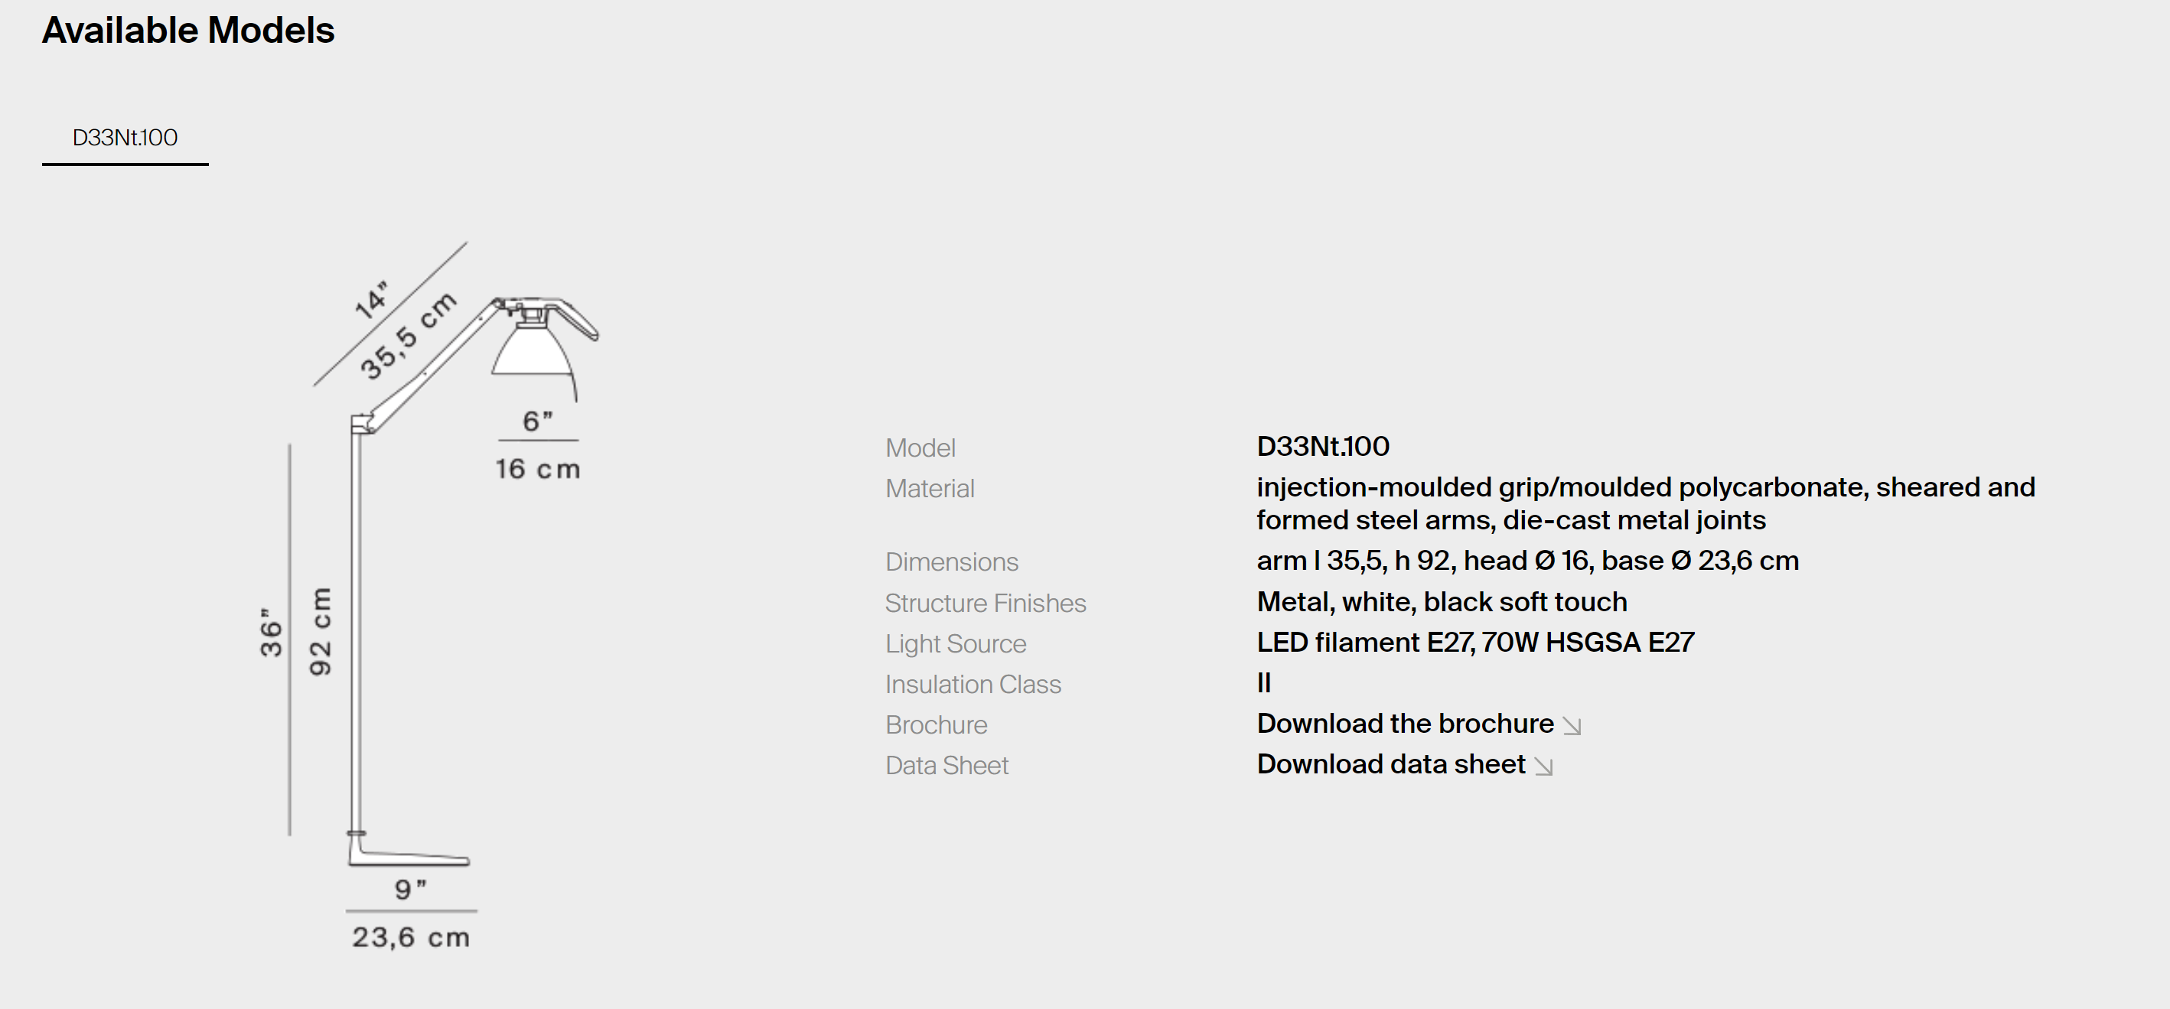Click the Download the brochure link
The image size is (2170, 1009).
point(1404,724)
